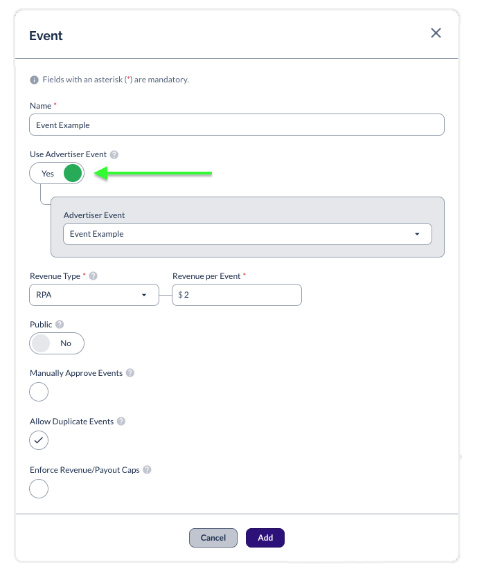This screenshot has width=480, height=569.
Task: Enable the Manually Approve Events checkbox
Action: pyautogui.click(x=39, y=392)
